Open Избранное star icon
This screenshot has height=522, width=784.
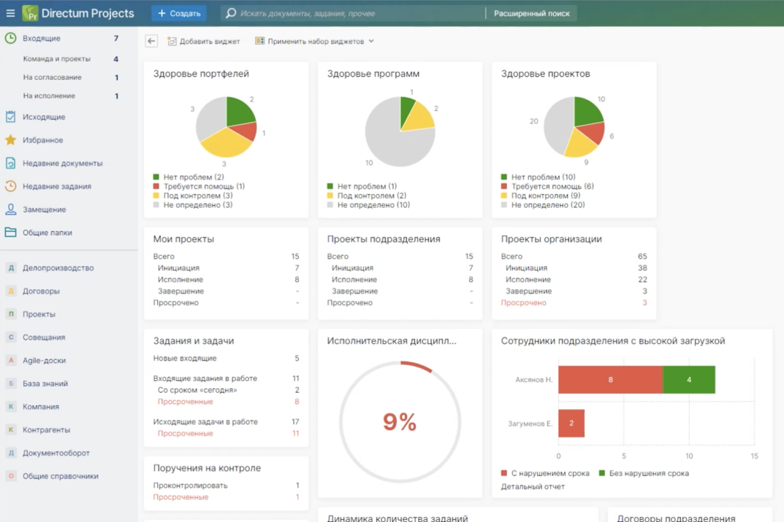(x=10, y=140)
